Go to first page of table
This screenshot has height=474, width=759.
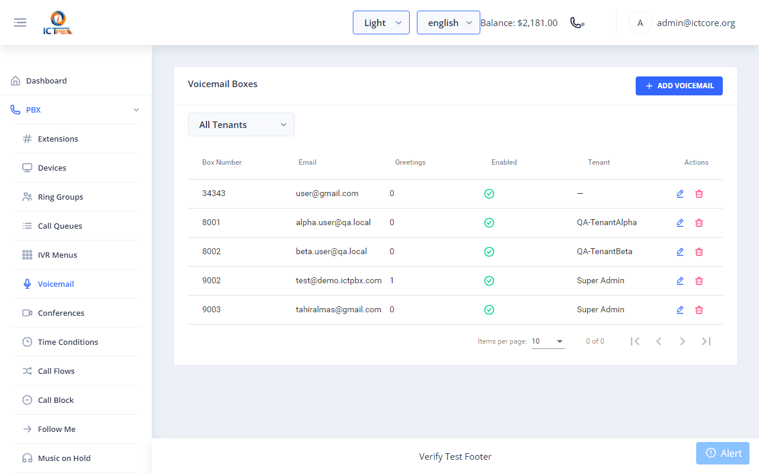click(x=635, y=341)
